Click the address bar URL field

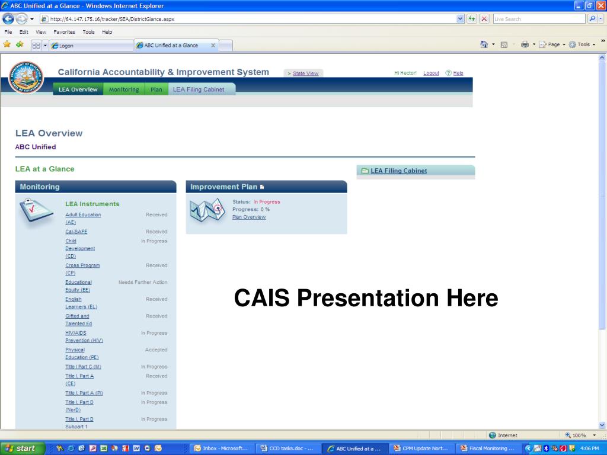248,18
